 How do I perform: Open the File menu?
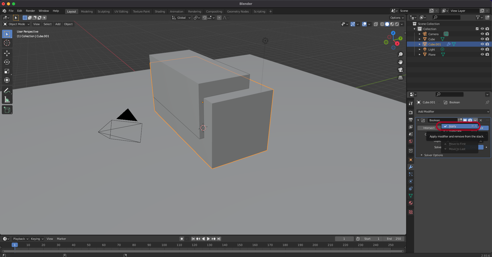click(11, 11)
